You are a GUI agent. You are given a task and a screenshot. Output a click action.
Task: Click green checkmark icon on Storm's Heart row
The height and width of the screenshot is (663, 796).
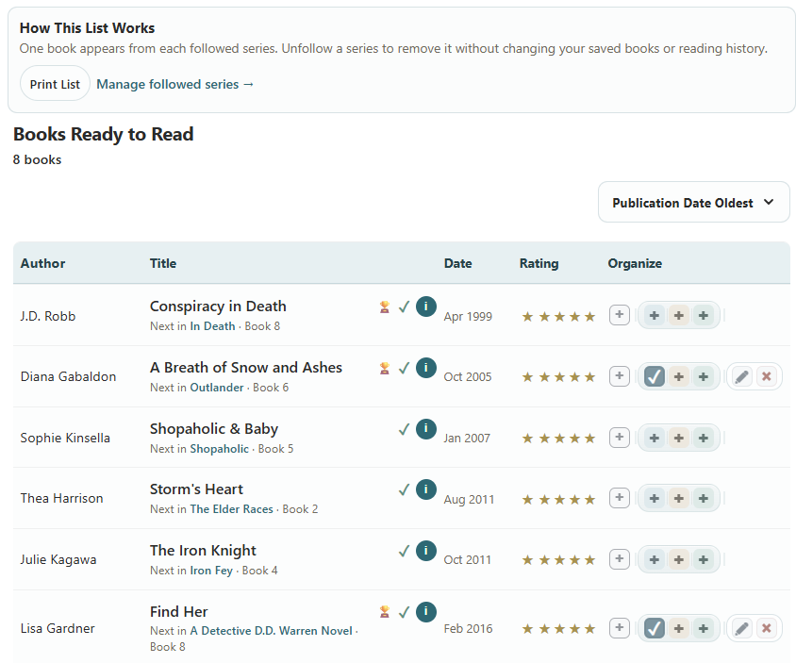[x=404, y=489]
